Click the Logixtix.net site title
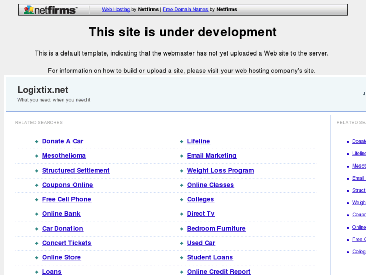This screenshot has height=275, width=366. 43,90
